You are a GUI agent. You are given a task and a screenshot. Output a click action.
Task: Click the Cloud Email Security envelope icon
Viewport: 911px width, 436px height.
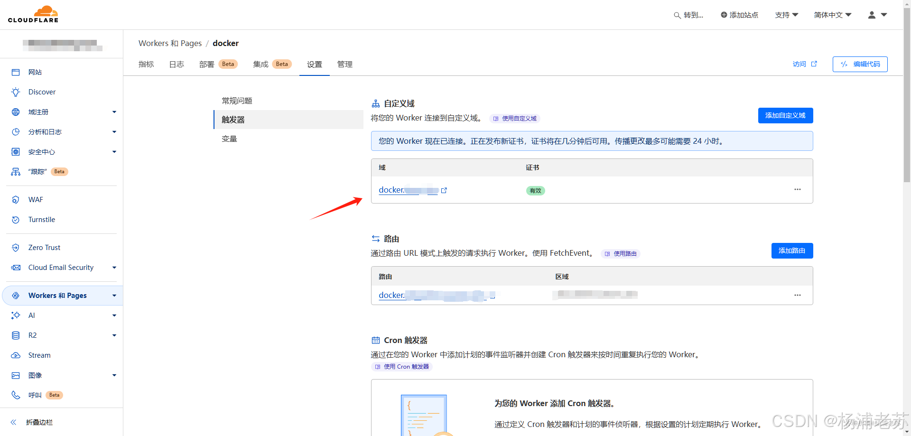[16, 268]
